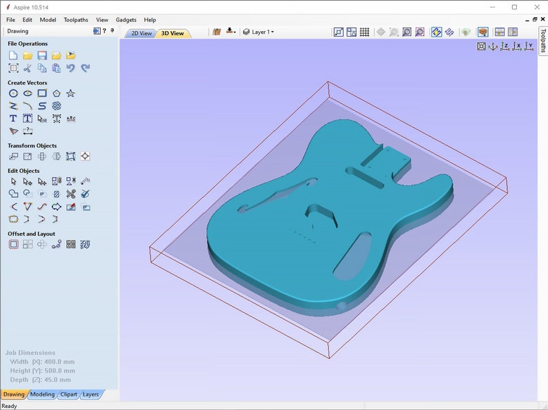Image resolution: width=548 pixels, height=410 pixels.
Task: Open the Mirror objects tool
Action: tap(57, 156)
